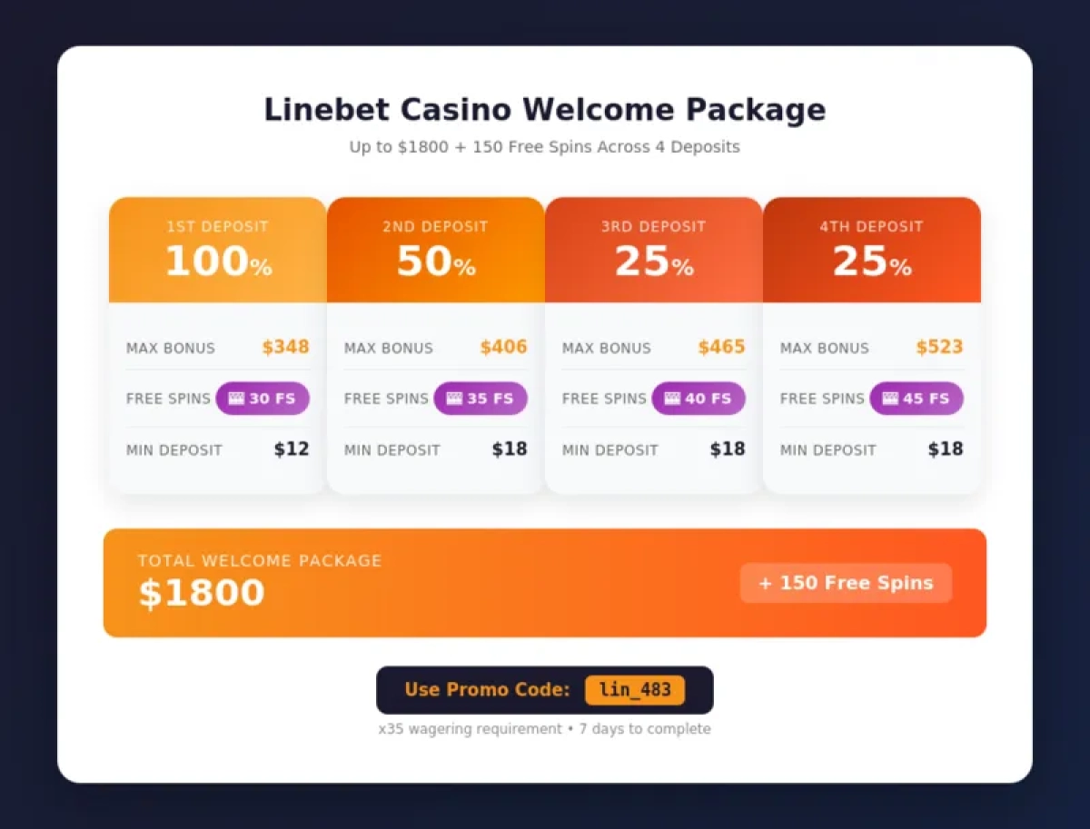Click the slot icon in 45 FS badge
Image resolution: width=1090 pixels, height=829 pixels.
coord(890,399)
